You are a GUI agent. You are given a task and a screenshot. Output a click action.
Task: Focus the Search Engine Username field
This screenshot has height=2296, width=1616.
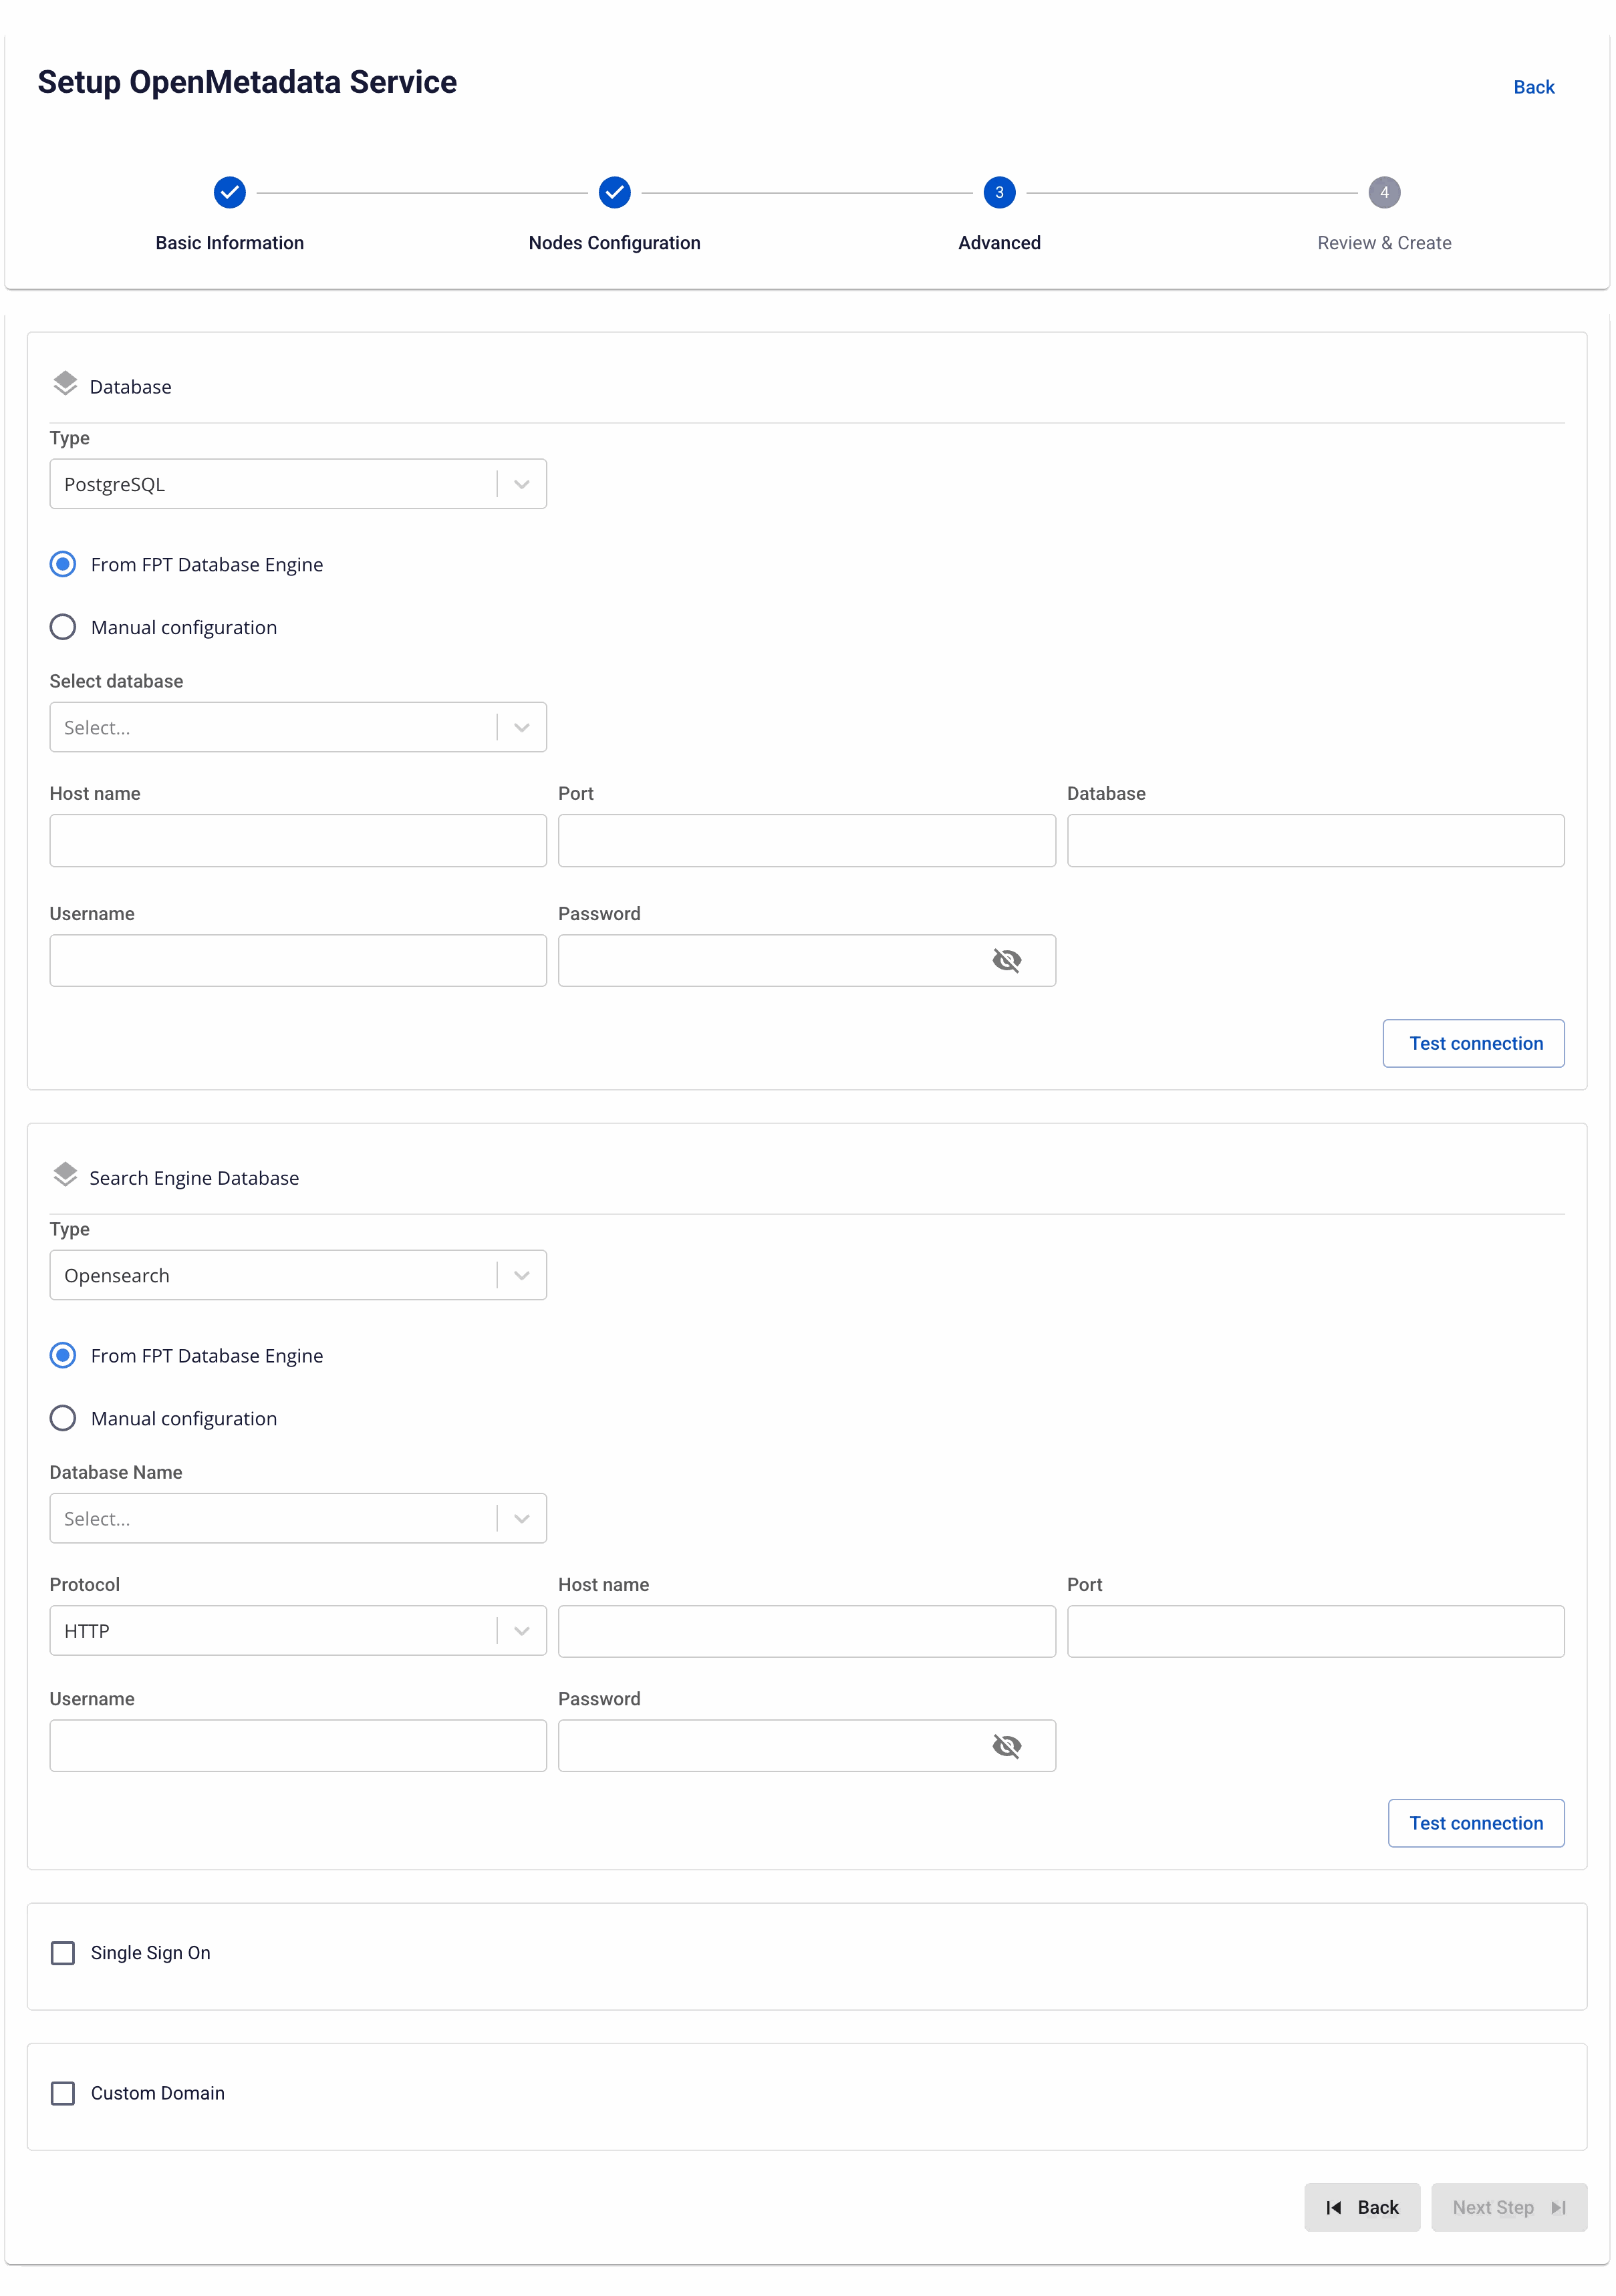pos(298,1746)
